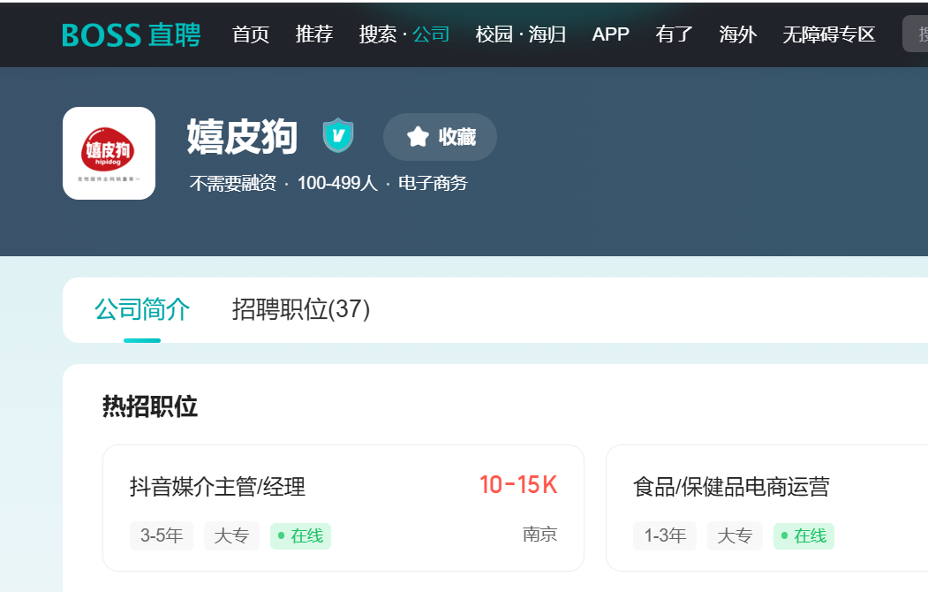Open 搜索 in the top navigation
The width and height of the screenshot is (928, 592).
point(378,34)
